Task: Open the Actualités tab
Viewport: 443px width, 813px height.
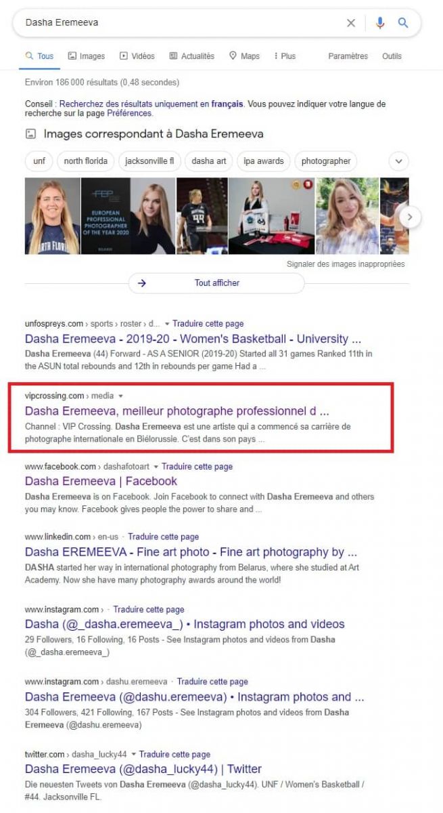Action: (191, 56)
